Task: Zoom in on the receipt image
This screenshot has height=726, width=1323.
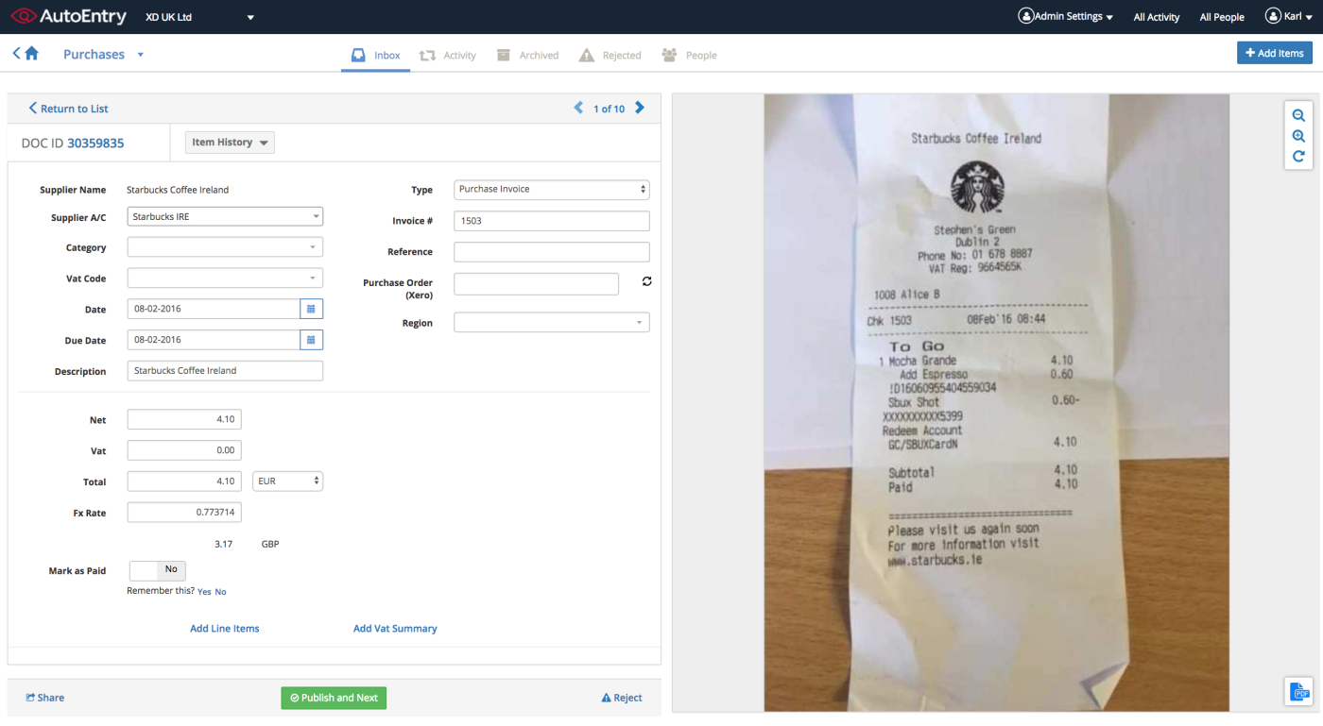Action: (1298, 136)
